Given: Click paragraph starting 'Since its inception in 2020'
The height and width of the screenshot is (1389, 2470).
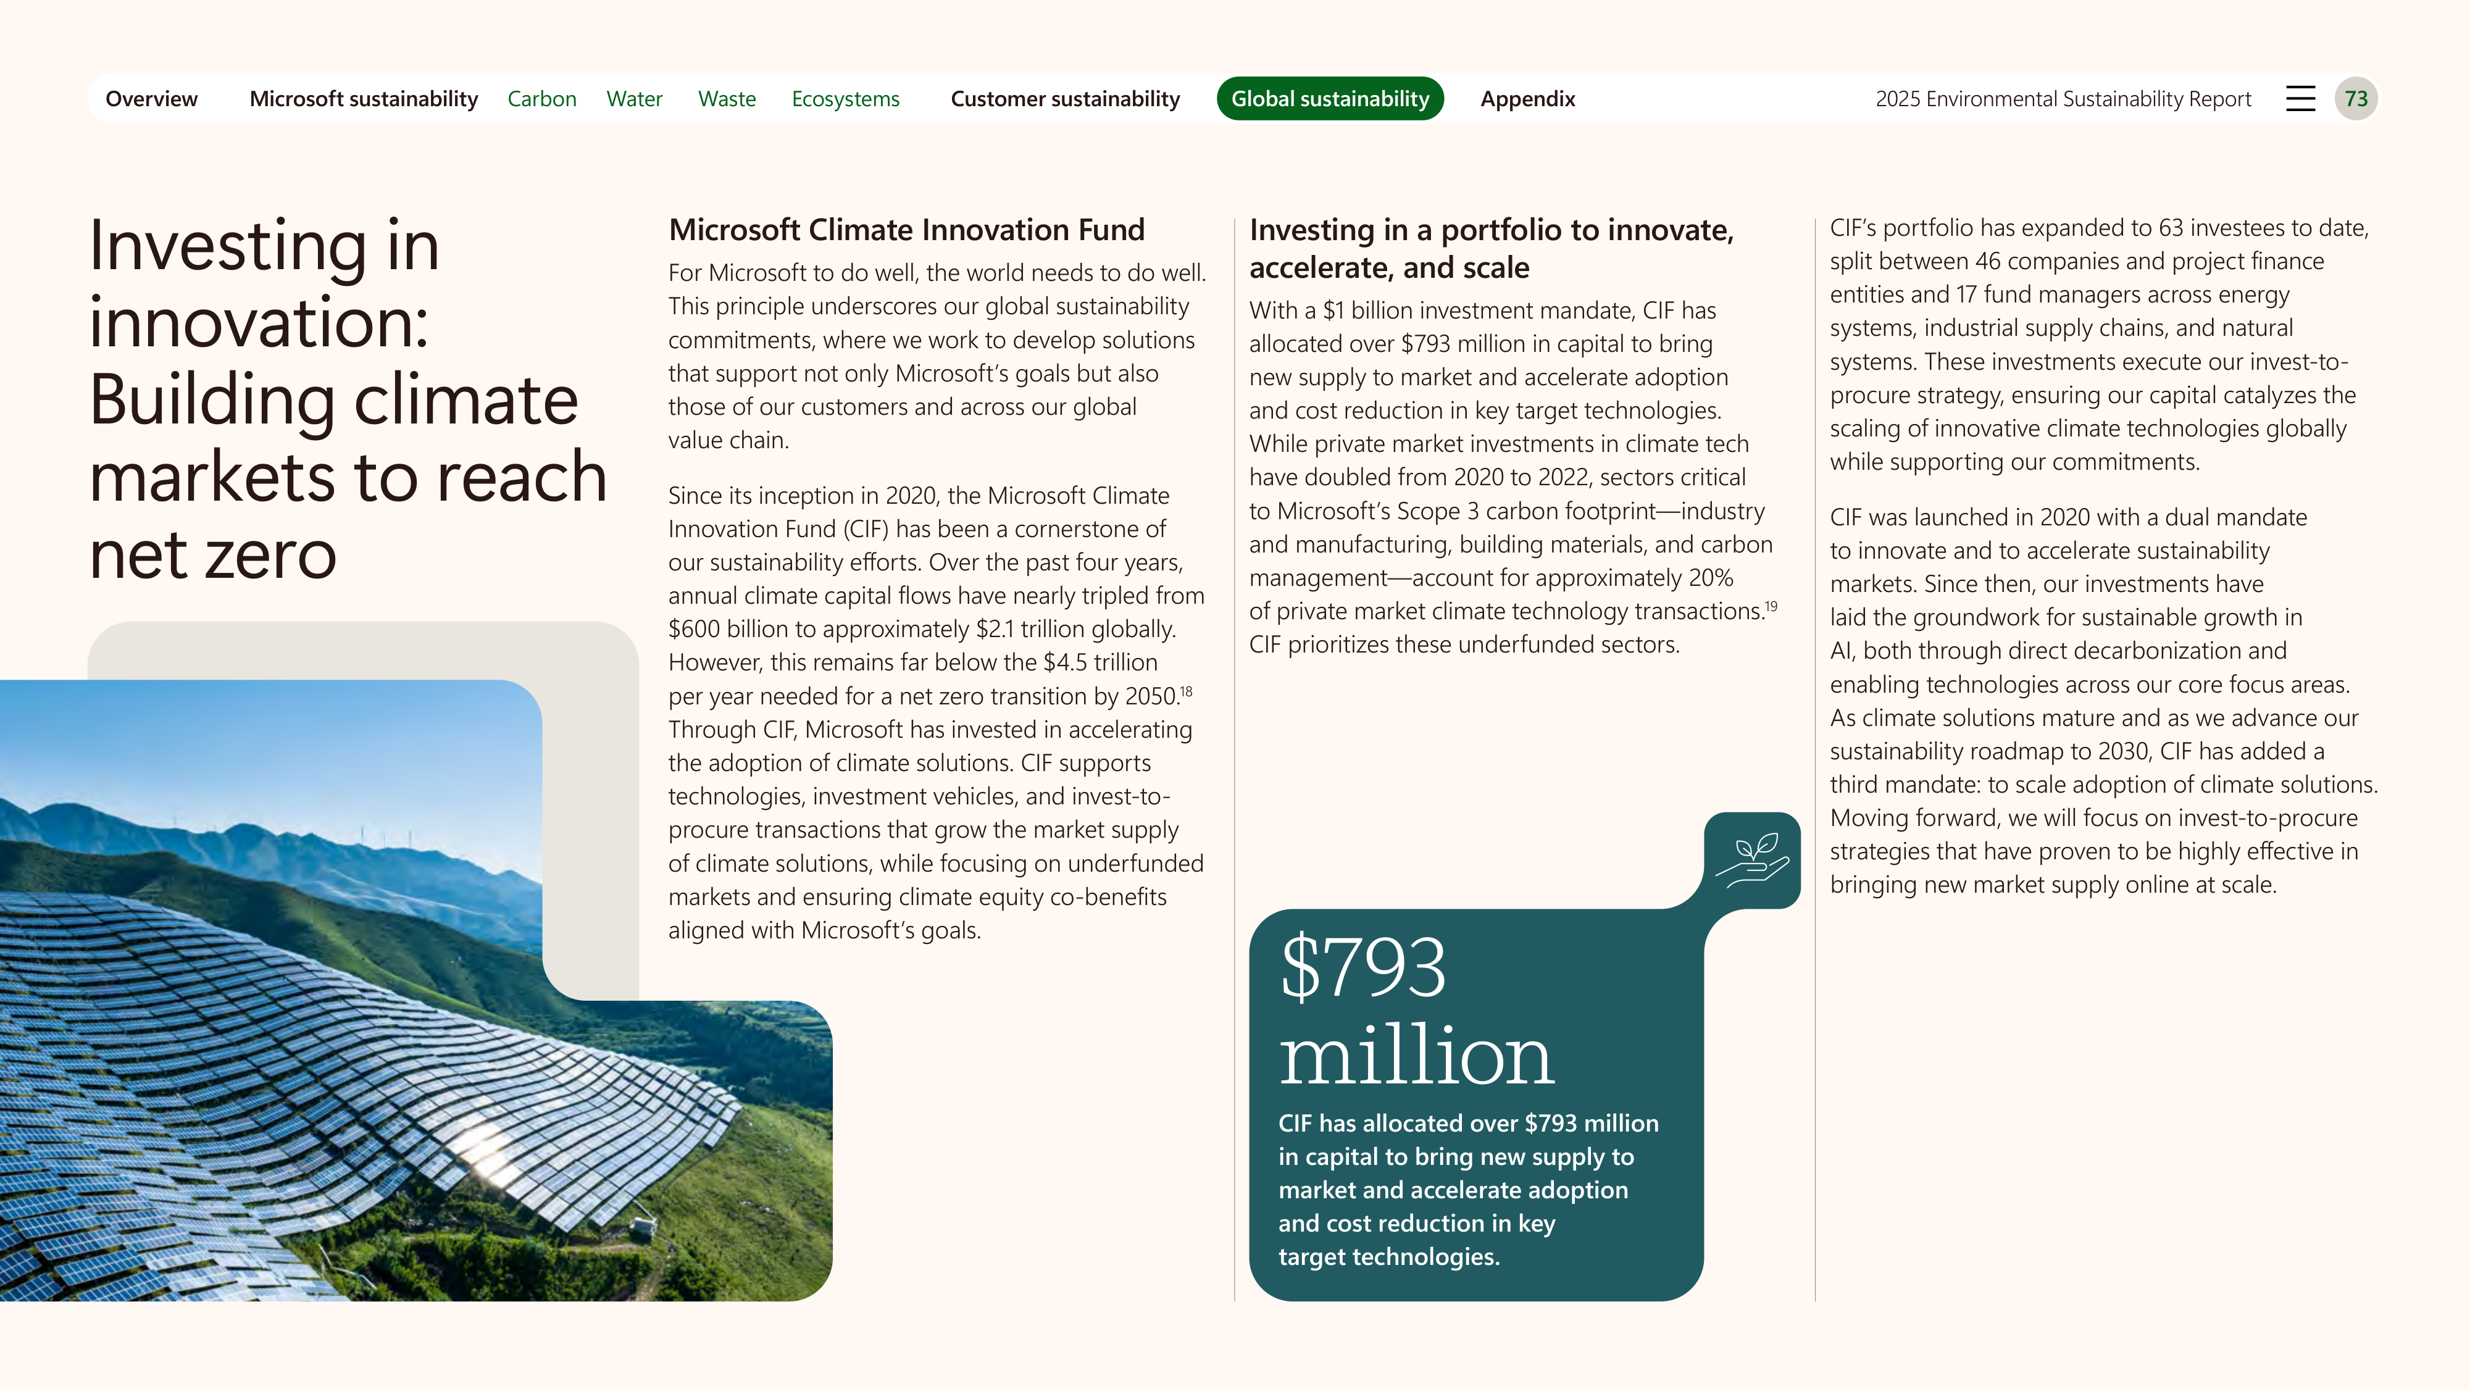Looking at the screenshot, I should point(936,712).
